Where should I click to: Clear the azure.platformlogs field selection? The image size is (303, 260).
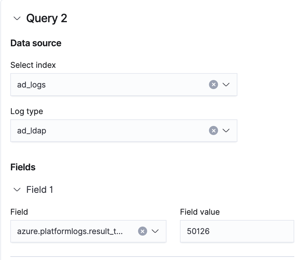tap(142, 231)
